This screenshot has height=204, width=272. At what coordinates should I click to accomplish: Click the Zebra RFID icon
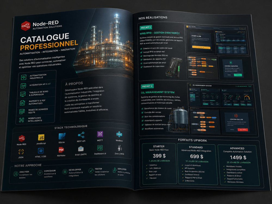coord(119,148)
